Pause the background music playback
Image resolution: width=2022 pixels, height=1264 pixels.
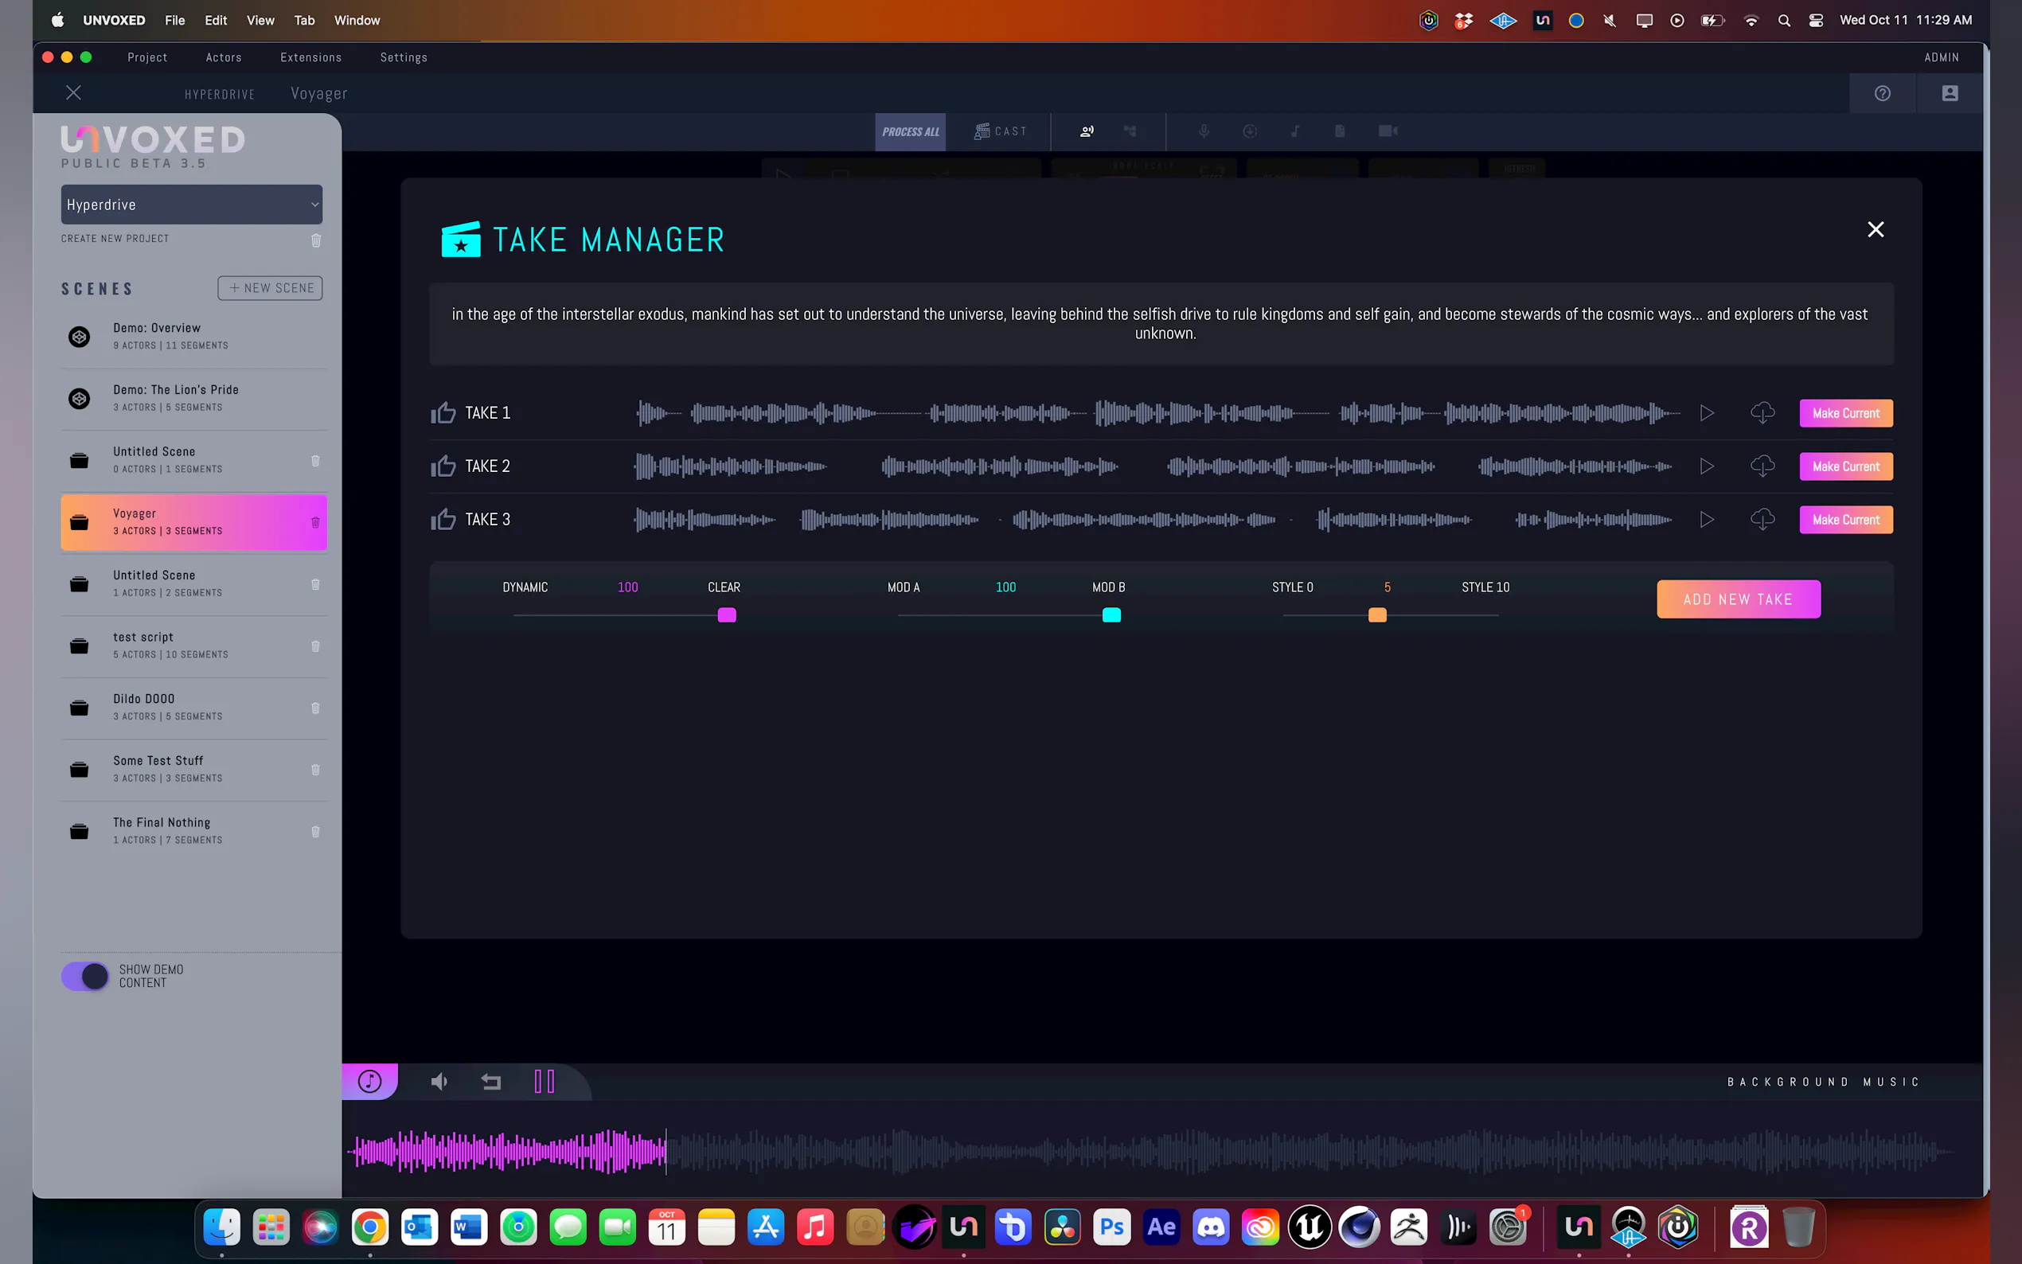(545, 1081)
